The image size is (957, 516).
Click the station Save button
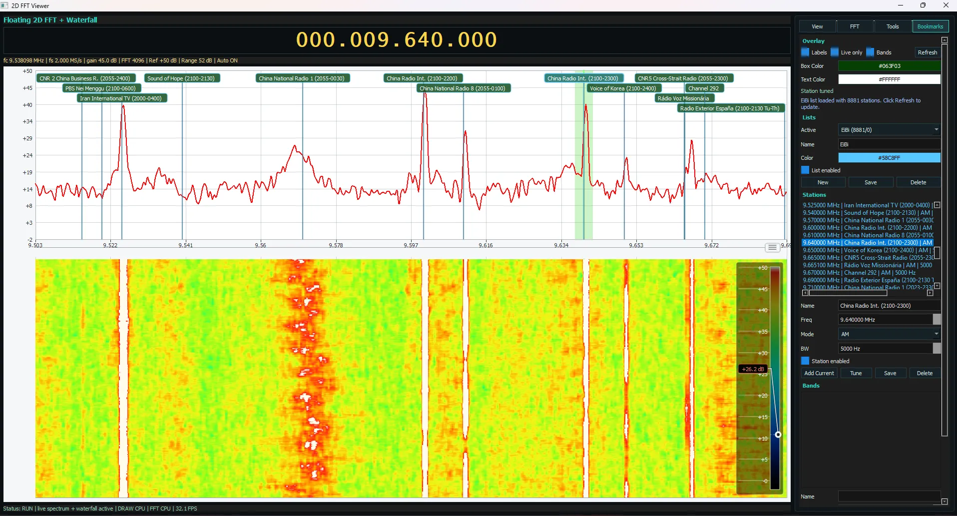coord(890,373)
